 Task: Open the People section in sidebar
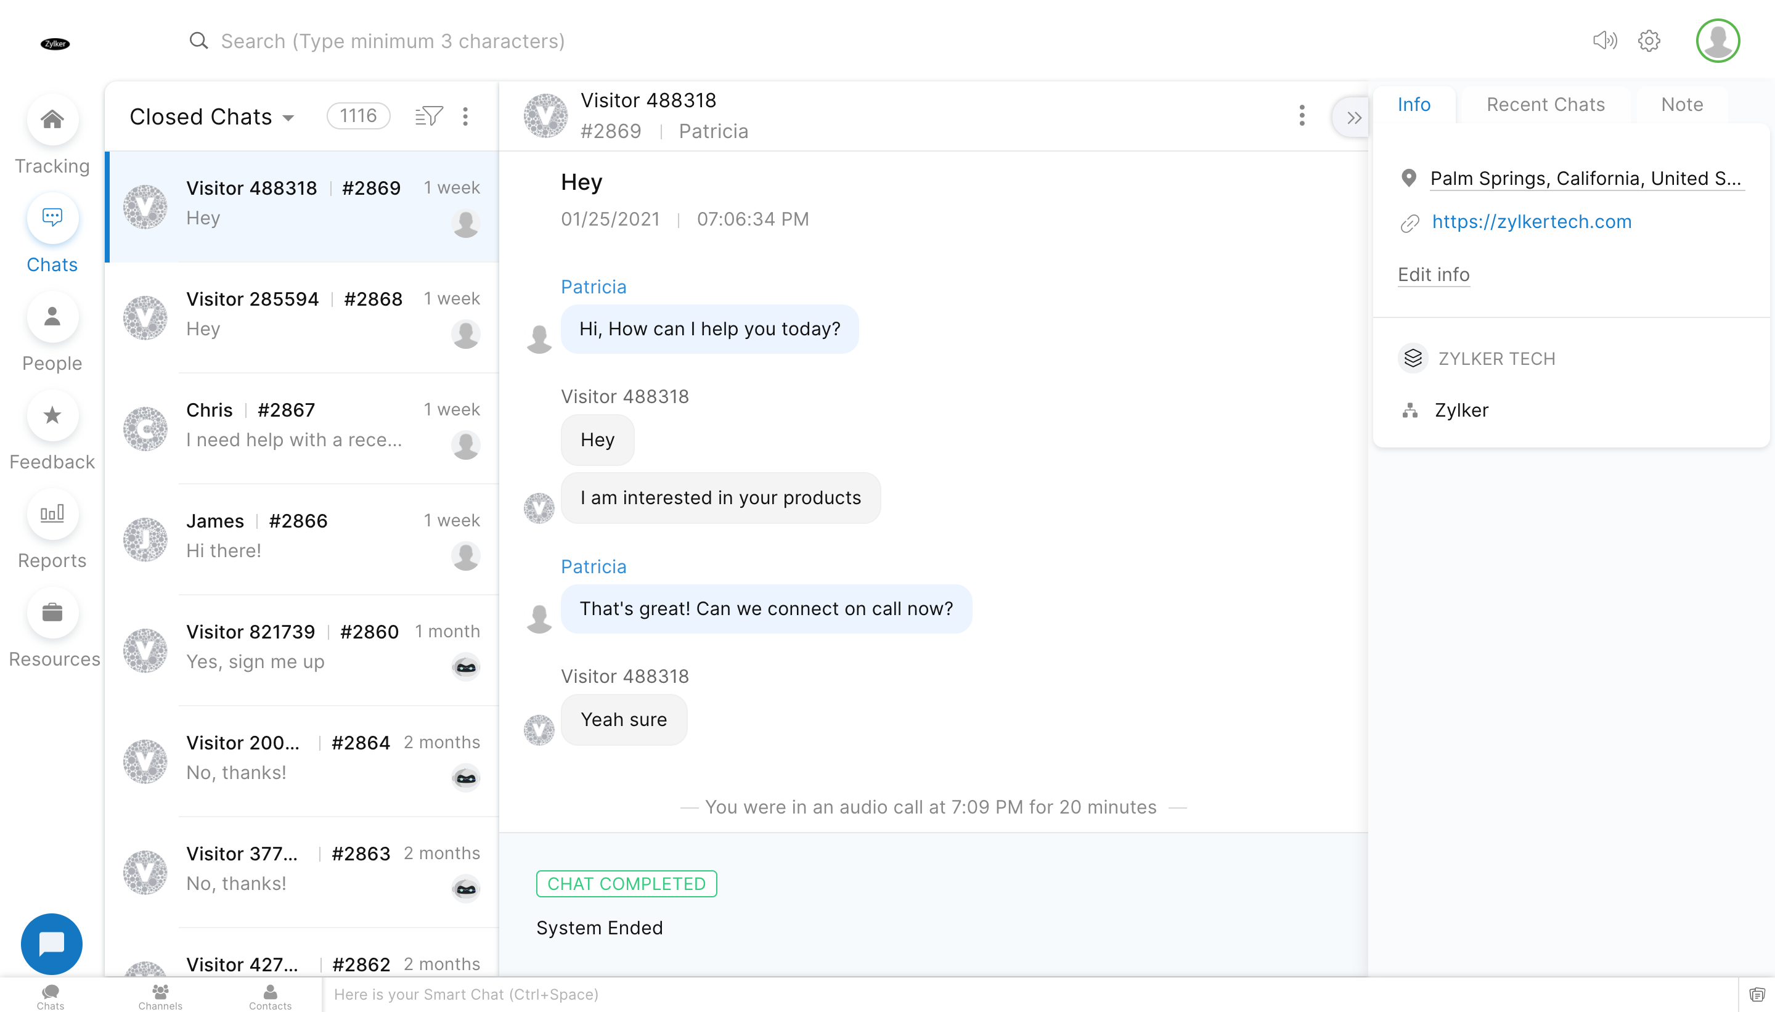[x=52, y=317]
